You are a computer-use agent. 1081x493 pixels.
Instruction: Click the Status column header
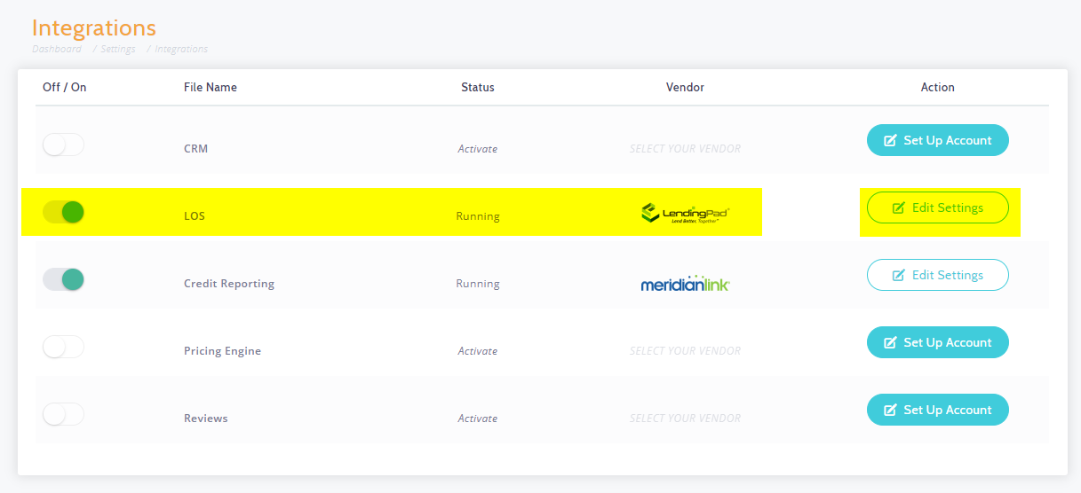point(477,88)
